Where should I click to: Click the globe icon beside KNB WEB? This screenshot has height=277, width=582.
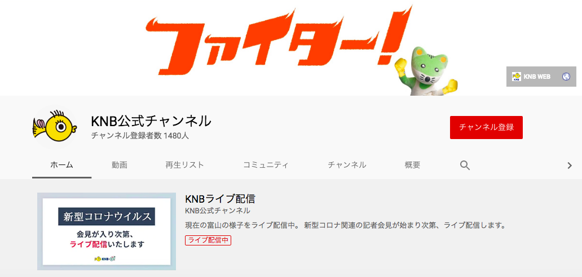click(566, 77)
